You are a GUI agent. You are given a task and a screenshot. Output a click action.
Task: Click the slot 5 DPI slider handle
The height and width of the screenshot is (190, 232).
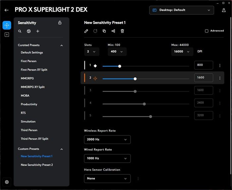tap(150, 117)
